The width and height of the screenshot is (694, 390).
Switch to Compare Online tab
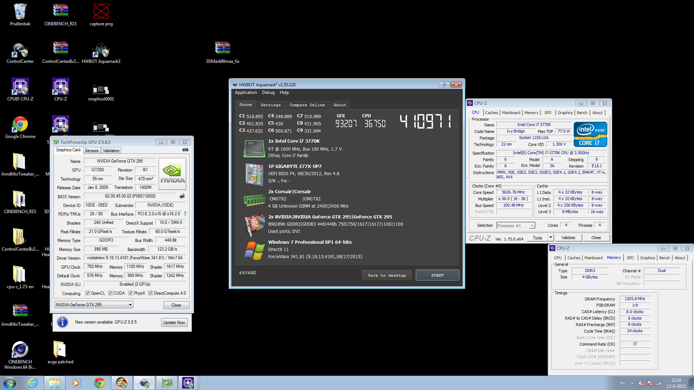tap(307, 105)
